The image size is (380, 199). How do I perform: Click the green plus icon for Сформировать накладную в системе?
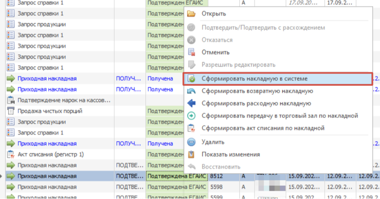point(191,79)
